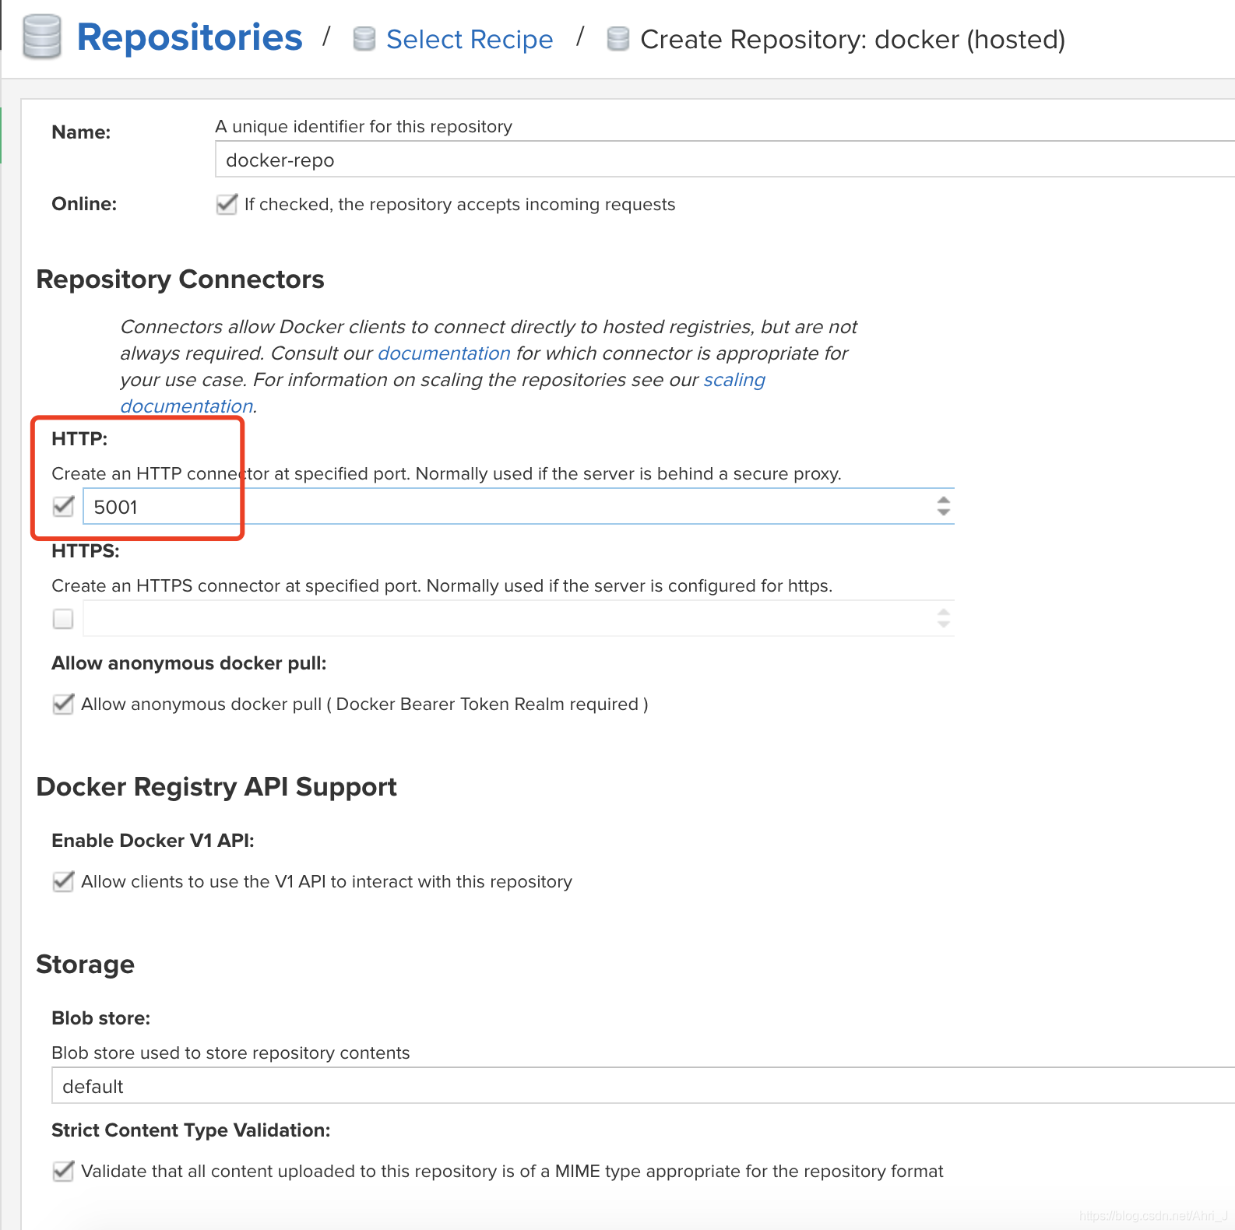
Task: Decrease the HTTPS port with down arrow
Action: pos(944,625)
